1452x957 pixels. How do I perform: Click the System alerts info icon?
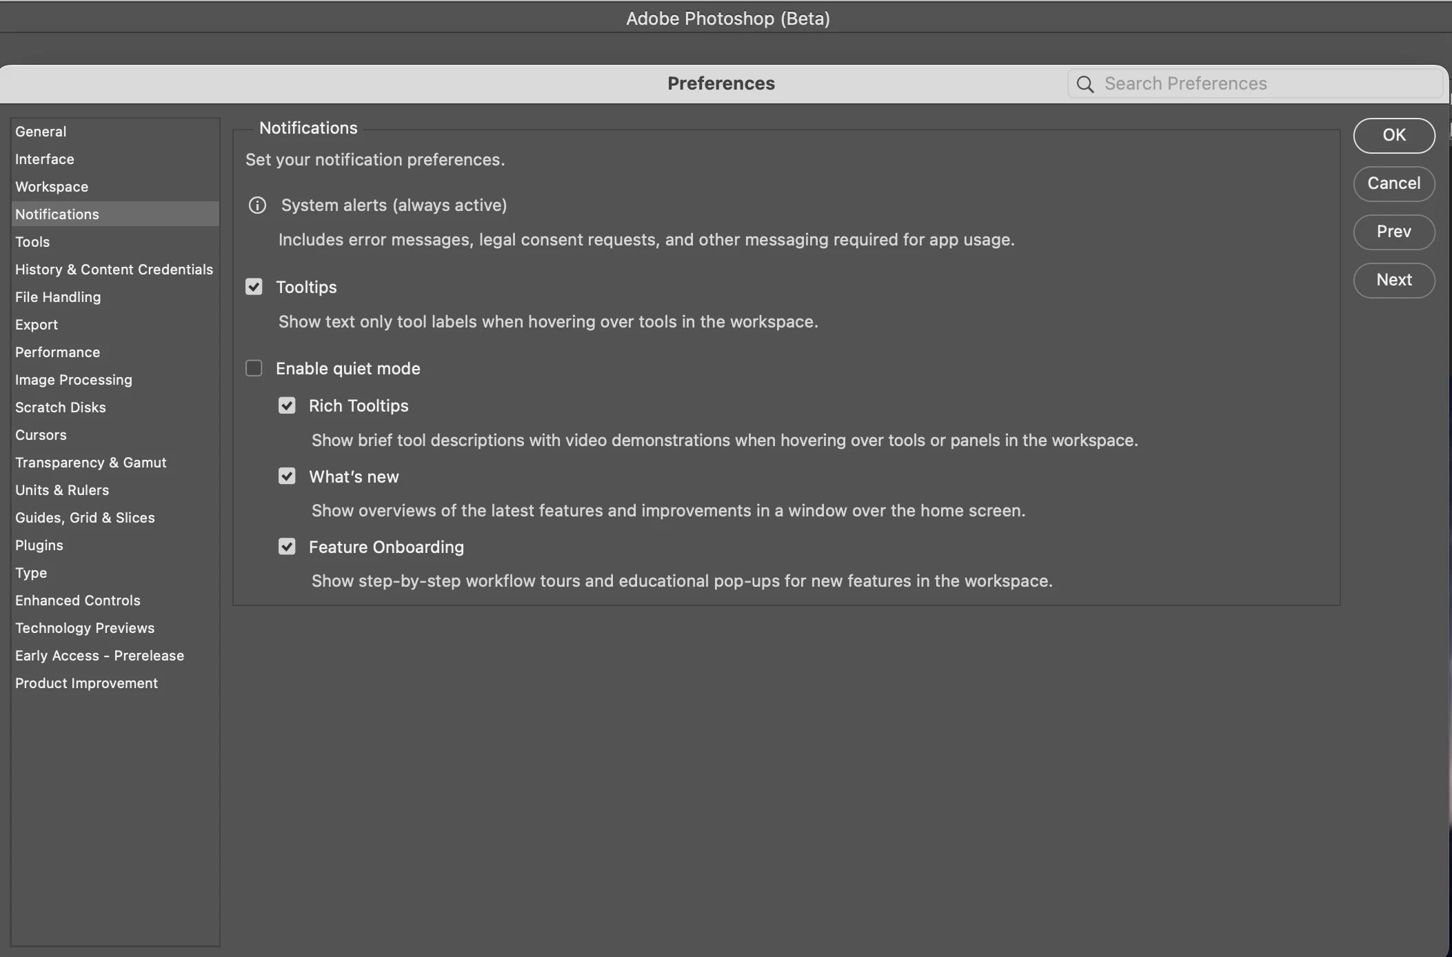(x=257, y=205)
